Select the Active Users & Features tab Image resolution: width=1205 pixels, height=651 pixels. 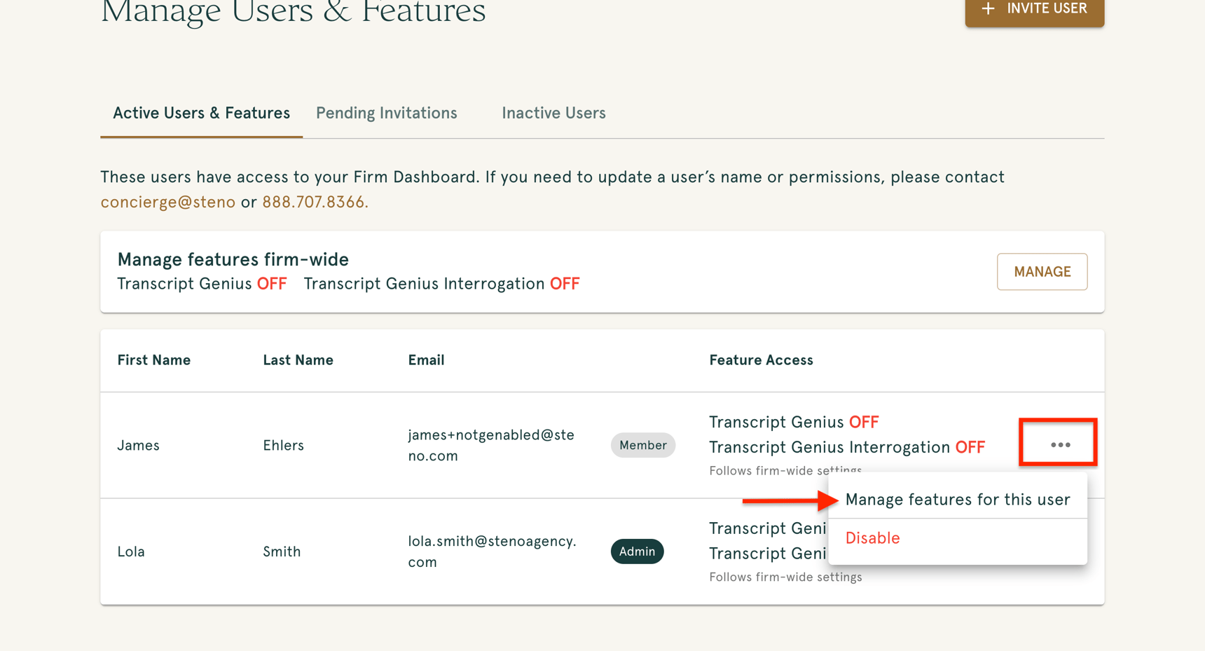201,112
